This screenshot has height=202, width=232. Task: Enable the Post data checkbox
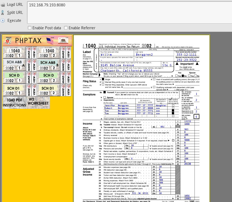tap(30, 28)
